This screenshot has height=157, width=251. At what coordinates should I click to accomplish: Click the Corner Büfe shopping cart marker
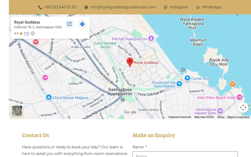187,78
